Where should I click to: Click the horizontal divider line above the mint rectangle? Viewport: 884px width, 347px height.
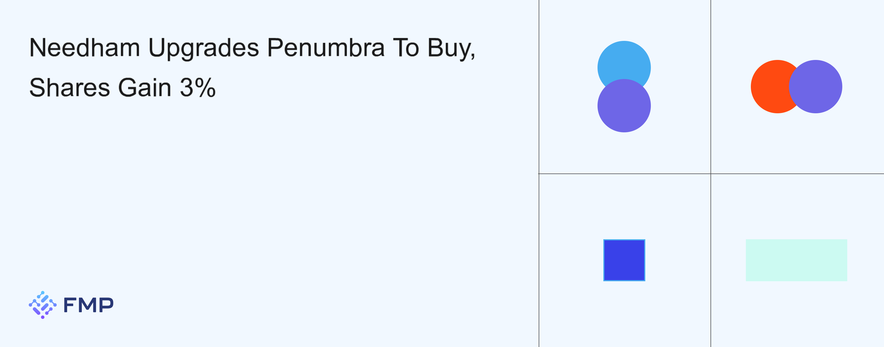click(x=796, y=174)
